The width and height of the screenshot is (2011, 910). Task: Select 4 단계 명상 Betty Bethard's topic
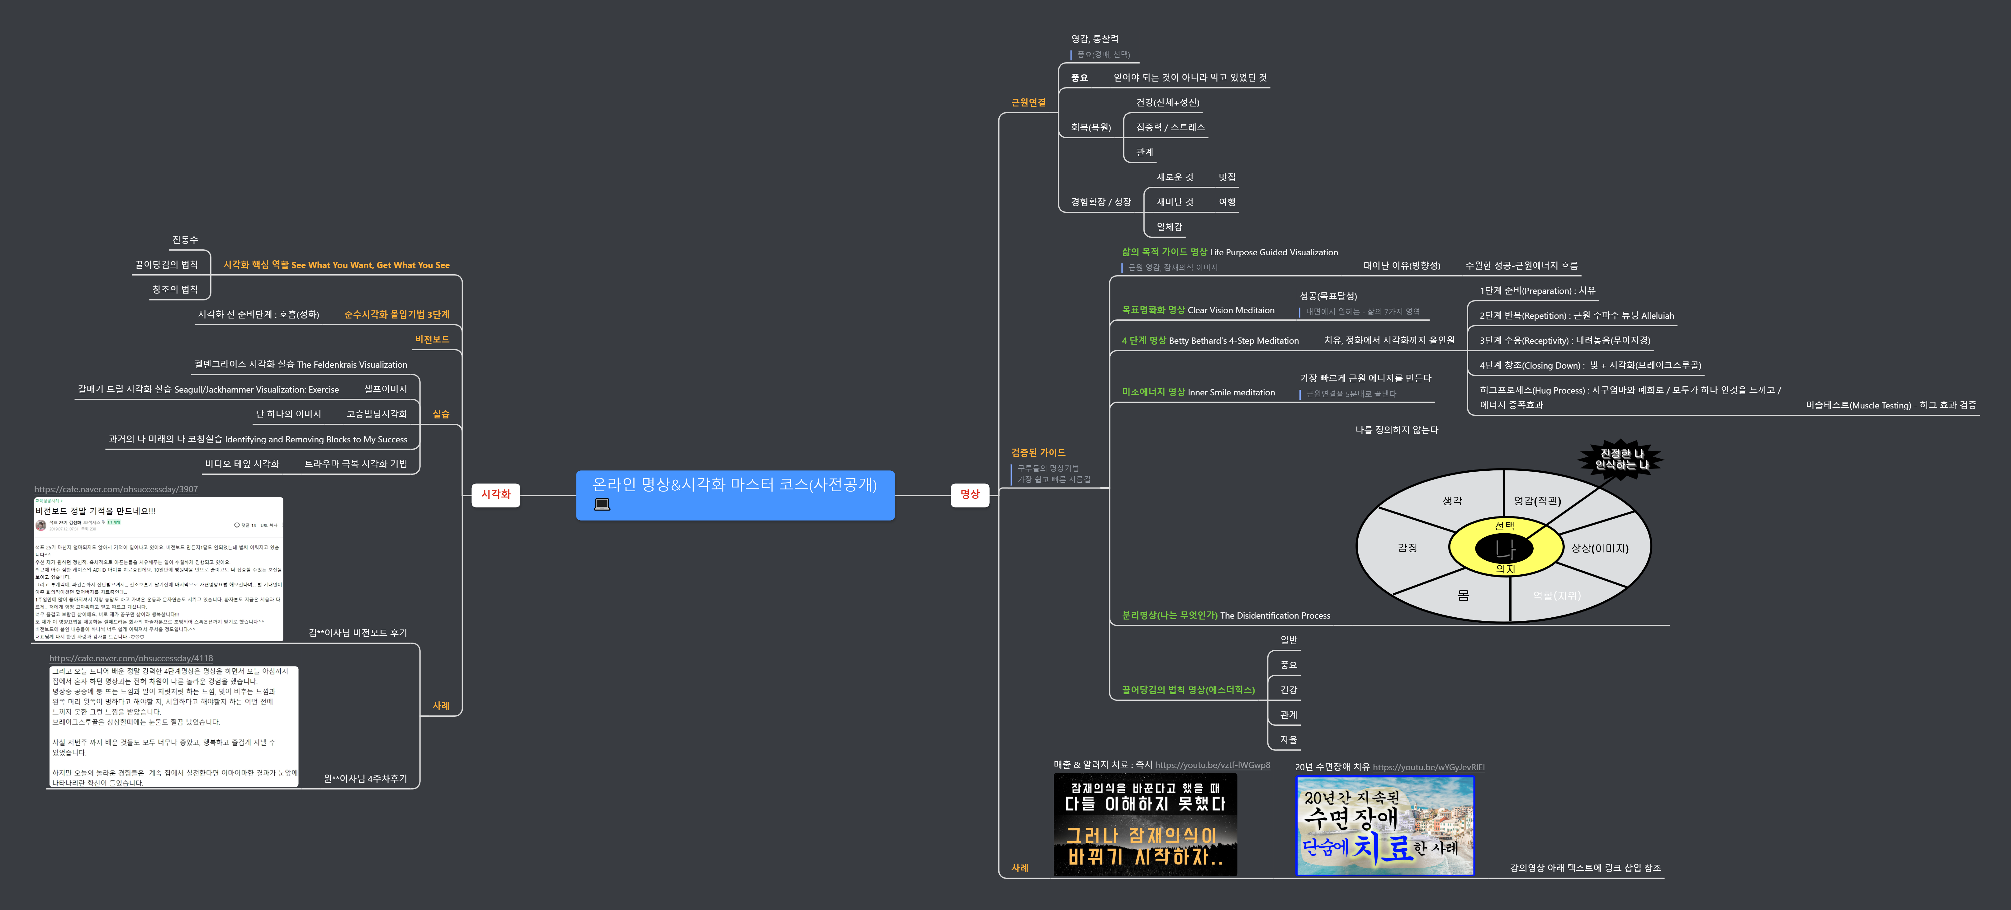coord(1210,340)
